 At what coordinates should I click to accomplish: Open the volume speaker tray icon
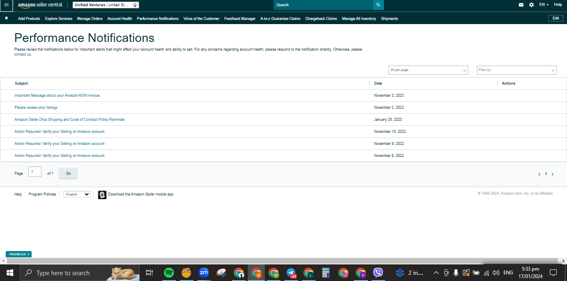[x=496, y=273]
